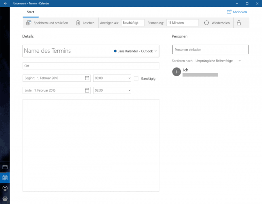Expand the Ursprüngliche Reihenfolge sort dropdown

218,61
